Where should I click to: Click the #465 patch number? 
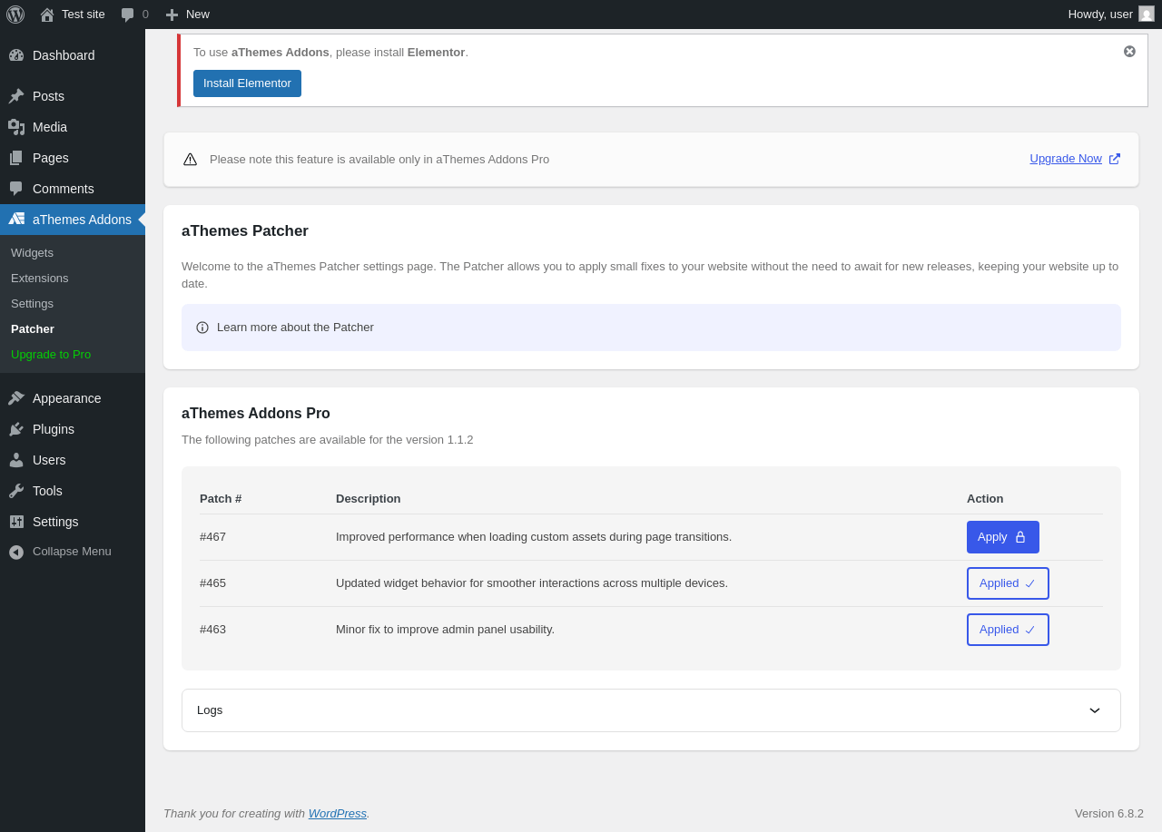pyautogui.click(x=212, y=583)
